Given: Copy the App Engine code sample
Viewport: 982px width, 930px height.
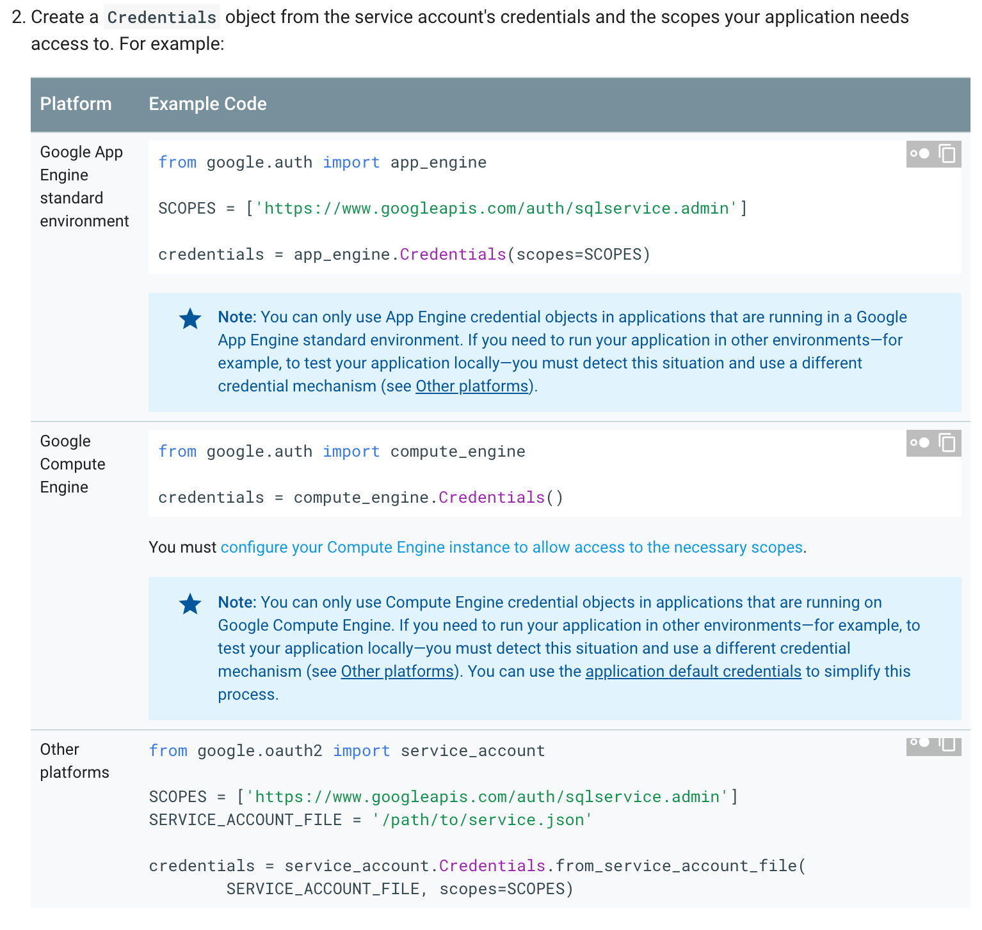Looking at the screenshot, I should 947,154.
